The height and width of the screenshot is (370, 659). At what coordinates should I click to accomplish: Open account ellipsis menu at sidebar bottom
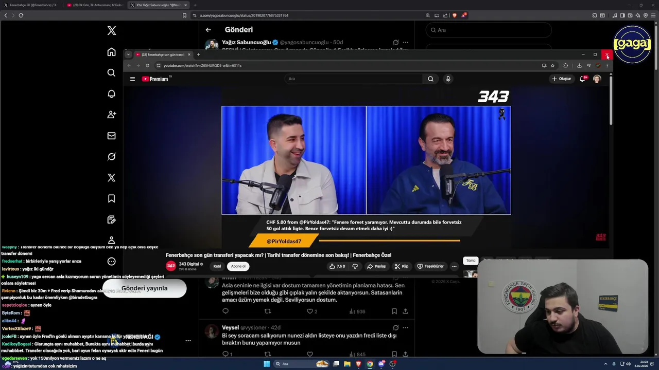[188, 340]
